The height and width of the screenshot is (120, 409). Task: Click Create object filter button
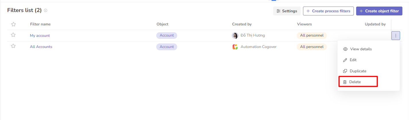[x=379, y=11]
